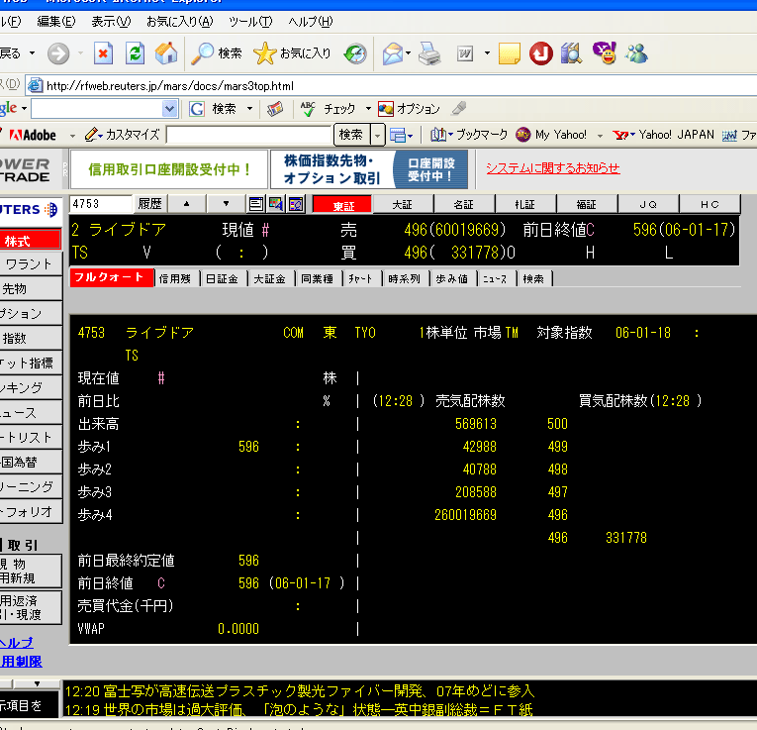Click the 指数 sidebar button

point(30,338)
